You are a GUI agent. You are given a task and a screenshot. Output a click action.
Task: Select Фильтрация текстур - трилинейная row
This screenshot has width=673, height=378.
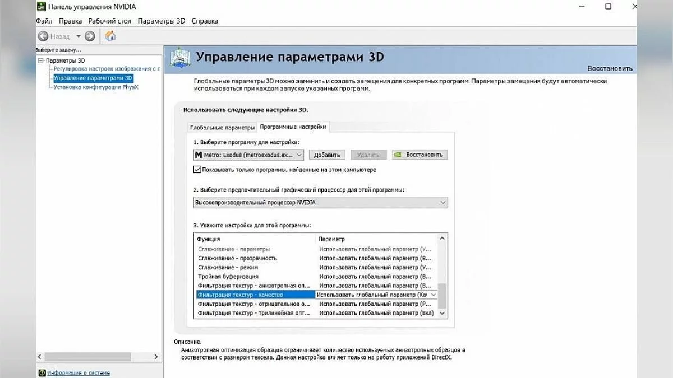point(316,313)
